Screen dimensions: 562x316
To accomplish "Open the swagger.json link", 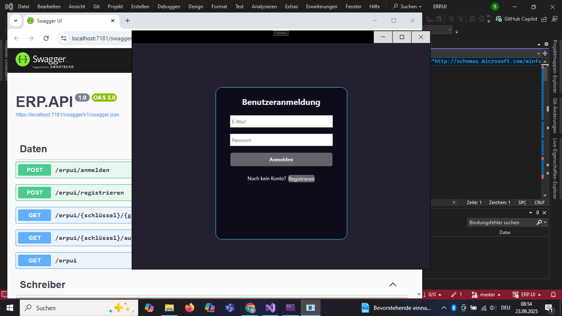I will (x=67, y=115).
